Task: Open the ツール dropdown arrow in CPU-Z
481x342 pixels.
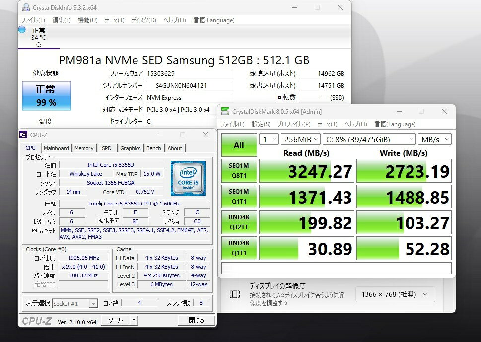Action: pyautogui.click(x=133, y=320)
